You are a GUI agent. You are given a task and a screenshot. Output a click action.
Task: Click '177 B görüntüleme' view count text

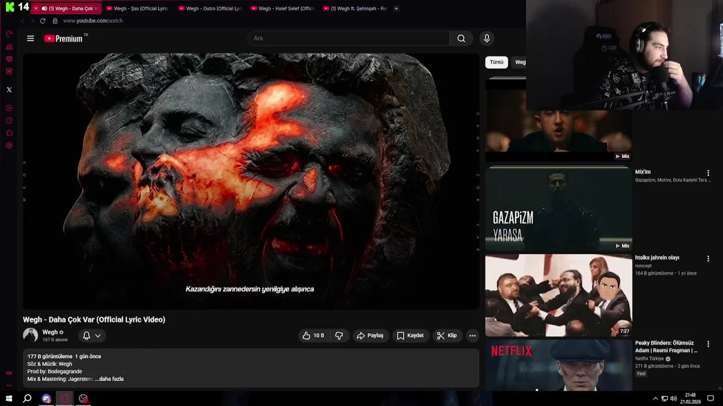pos(50,356)
